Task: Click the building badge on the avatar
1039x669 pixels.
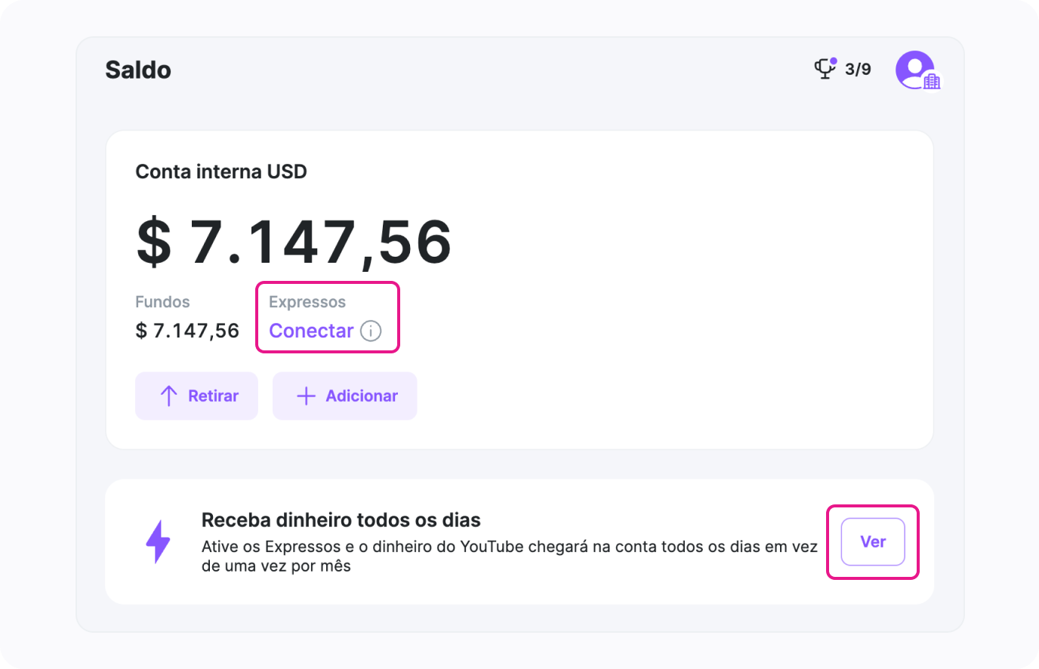Action: pos(933,82)
